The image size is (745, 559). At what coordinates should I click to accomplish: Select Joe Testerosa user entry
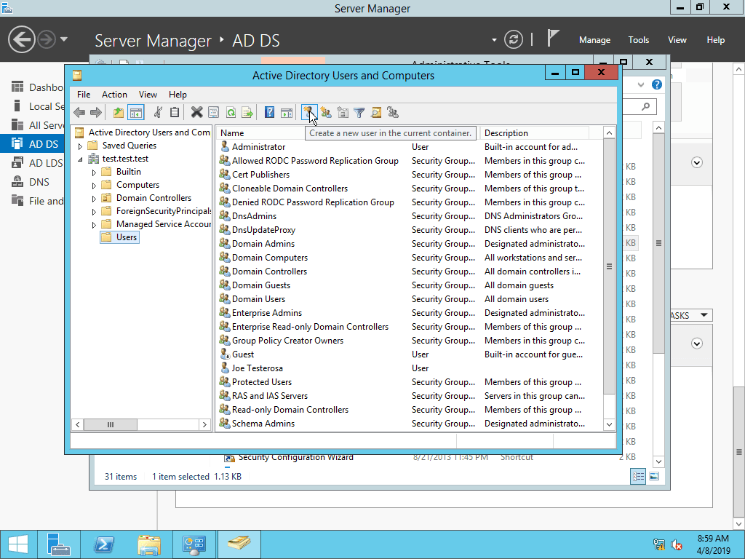(257, 368)
